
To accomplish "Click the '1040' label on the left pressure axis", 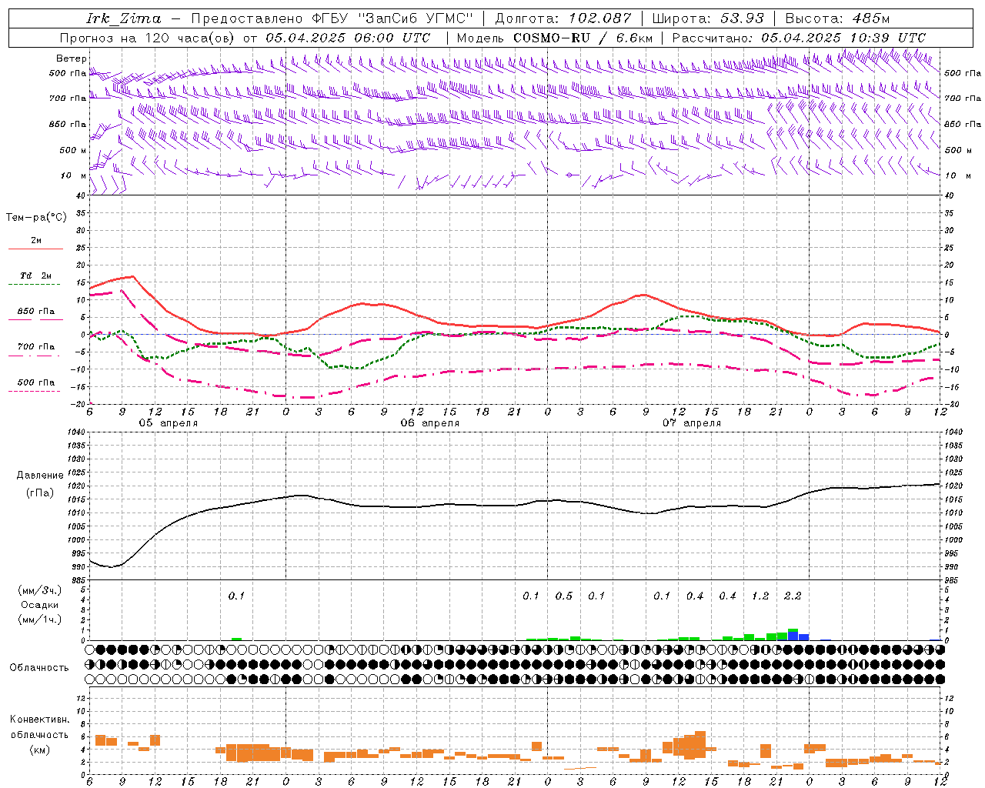I will coord(76,432).
